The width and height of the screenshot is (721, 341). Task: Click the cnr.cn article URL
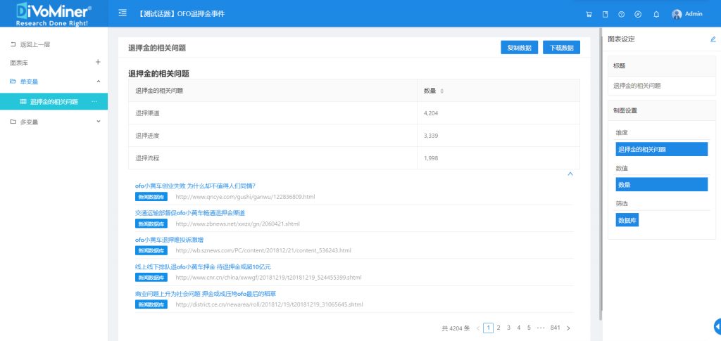pyautogui.click(x=268, y=278)
